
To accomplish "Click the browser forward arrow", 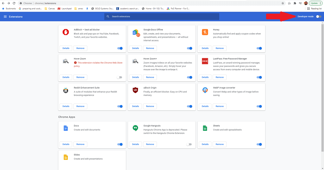I will [x=9, y=3].
